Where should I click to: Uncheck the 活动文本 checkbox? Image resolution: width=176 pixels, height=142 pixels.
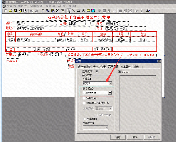pyautogui.click(x=97, y=72)
